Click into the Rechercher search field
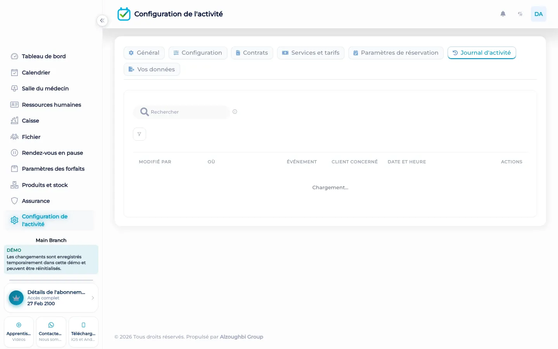This screenshot has width=558, height=349. tap(181, 112)
